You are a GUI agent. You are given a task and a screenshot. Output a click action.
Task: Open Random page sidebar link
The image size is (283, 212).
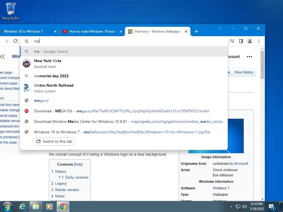(x=9, y=83)
